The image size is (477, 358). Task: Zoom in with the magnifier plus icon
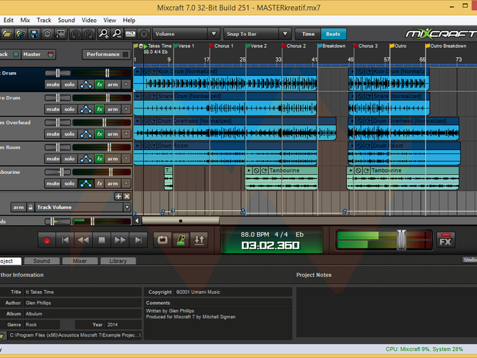click(x=104, y=34)
